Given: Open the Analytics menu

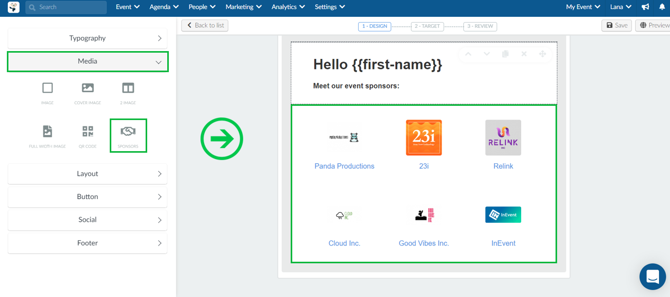Looking at the screenshot, I should (288, 7).
